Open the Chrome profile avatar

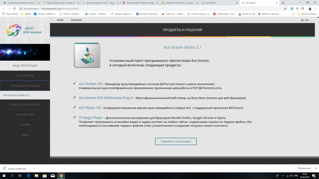tap(310, 9)
